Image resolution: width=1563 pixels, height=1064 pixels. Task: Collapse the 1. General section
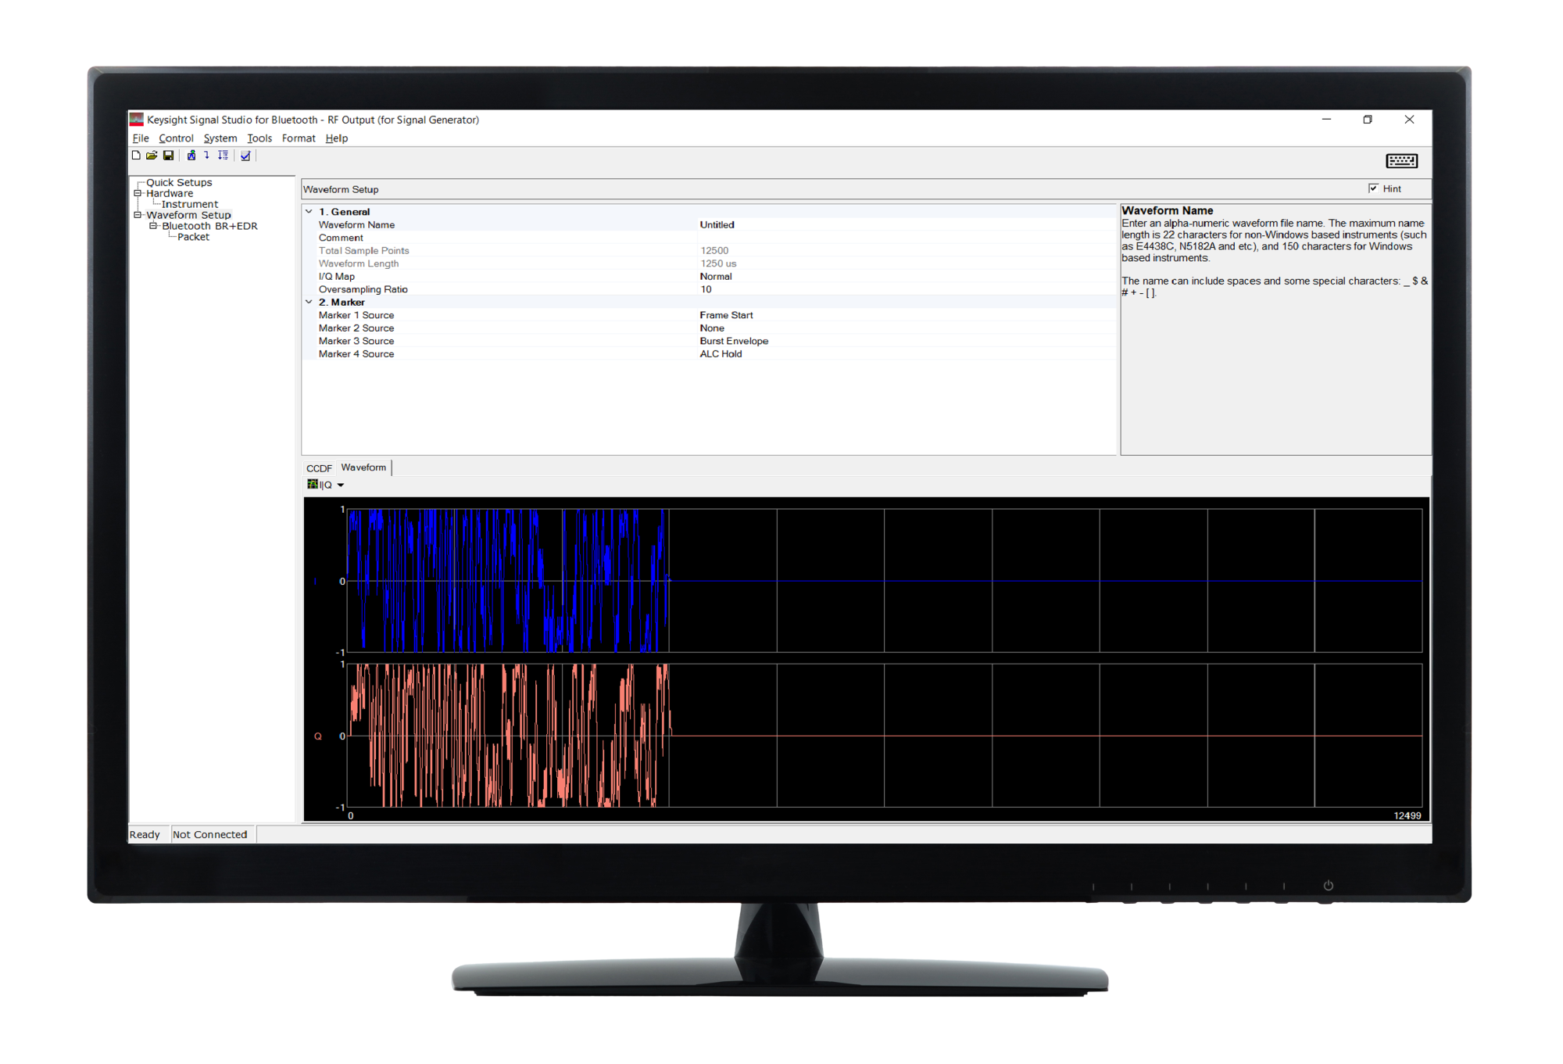(309, 211)
